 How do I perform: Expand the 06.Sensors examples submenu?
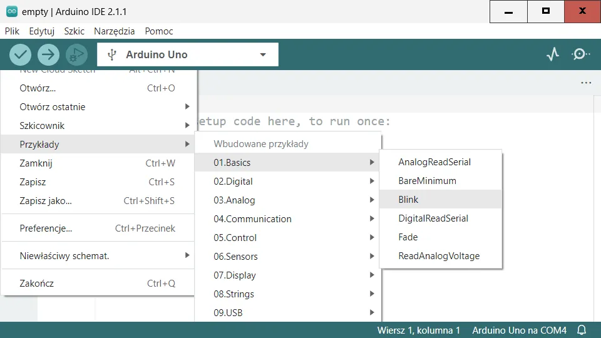click(287, 257)
